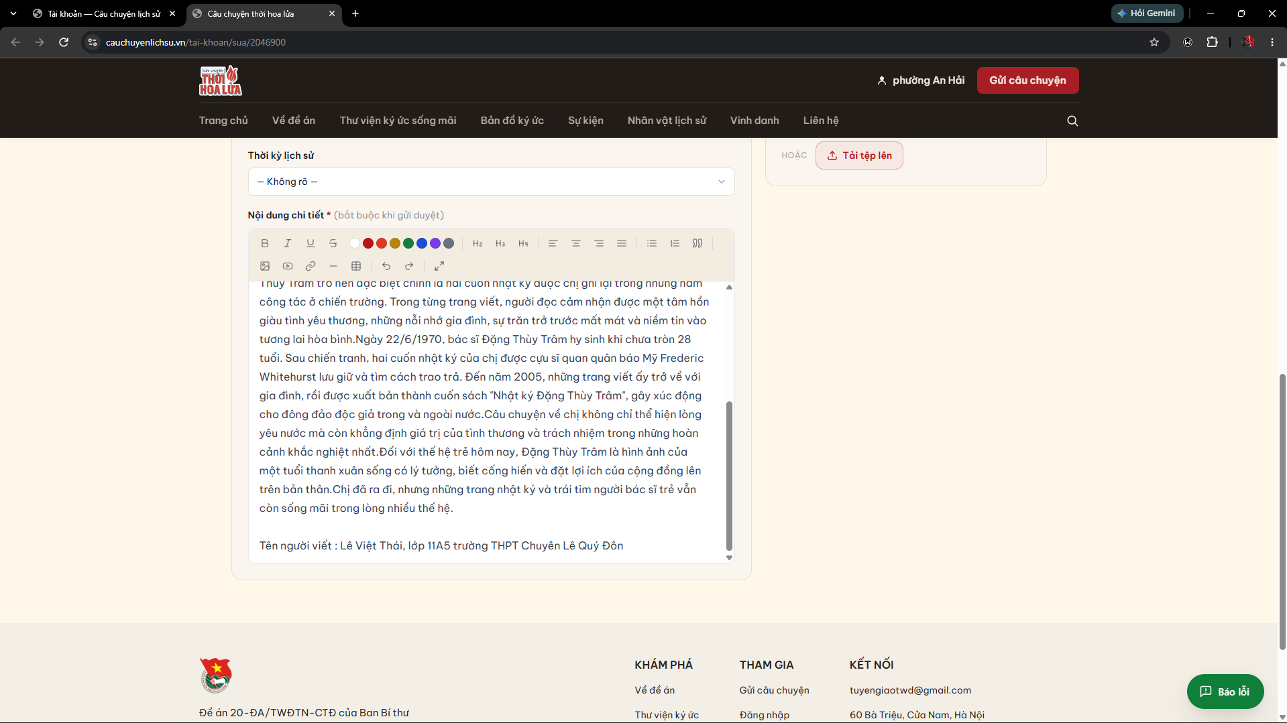Open the browser tab search dropdown
Screen dimensions: 1287x723
click(13, 13)
